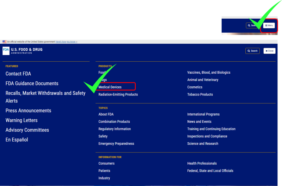View Warning Letters
Viewport: 282px width, 186px height.
(22, 120)
